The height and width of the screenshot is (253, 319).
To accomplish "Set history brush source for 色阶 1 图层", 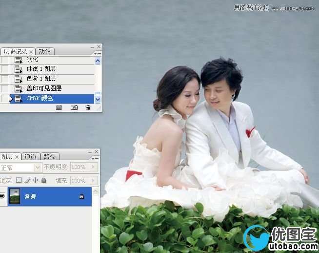I will [5, 79].
